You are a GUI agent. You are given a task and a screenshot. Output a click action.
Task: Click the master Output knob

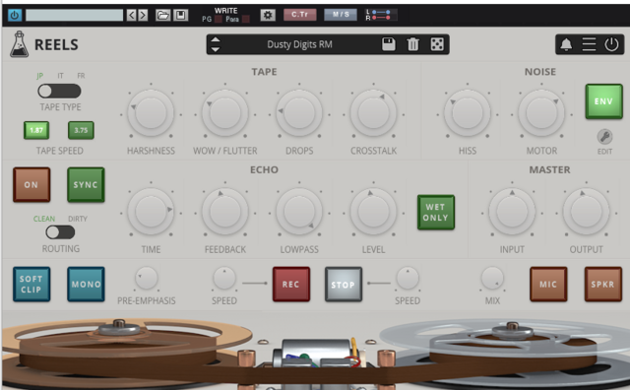click(587, 212)
